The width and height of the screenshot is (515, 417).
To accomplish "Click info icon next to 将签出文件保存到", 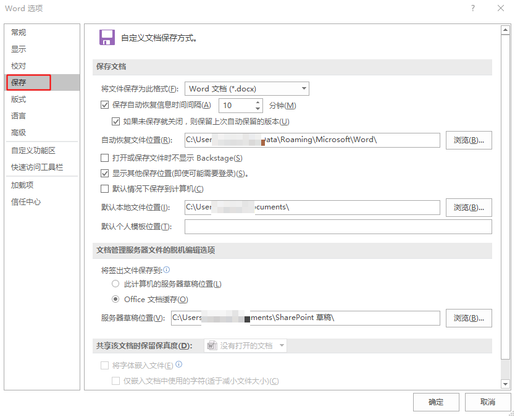I will pyautogui.click(x=167, y=270).
